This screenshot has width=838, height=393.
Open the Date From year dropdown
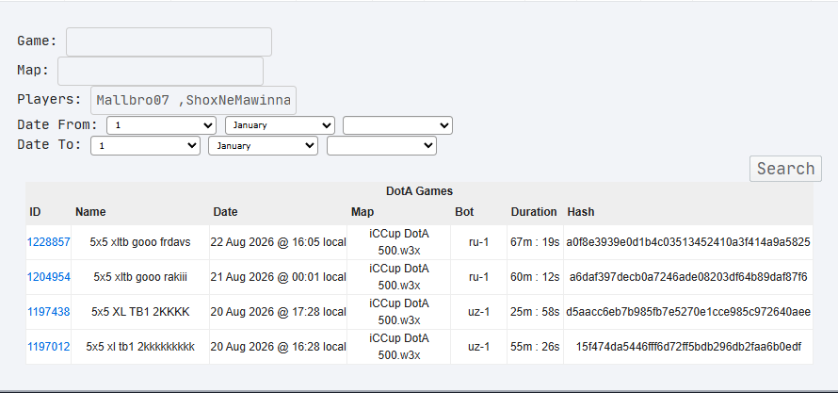coord(397,125)
